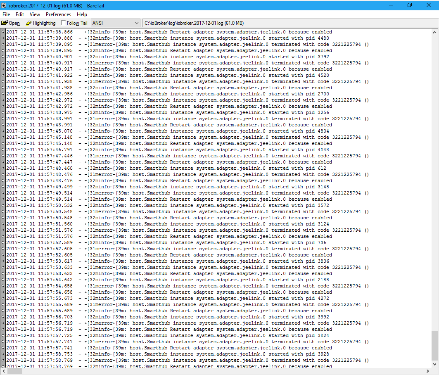Screen dimensions: 439x375
Task: Select error line at 11:57:47.446 terminated with code
Action: pos(187,156)
